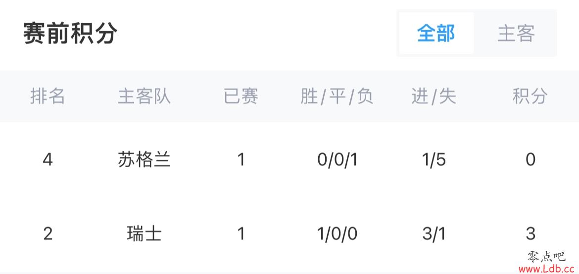The image size is (579, 274).
Task: Click 苏格兰's 1/5 goals value
Action: 434,160
